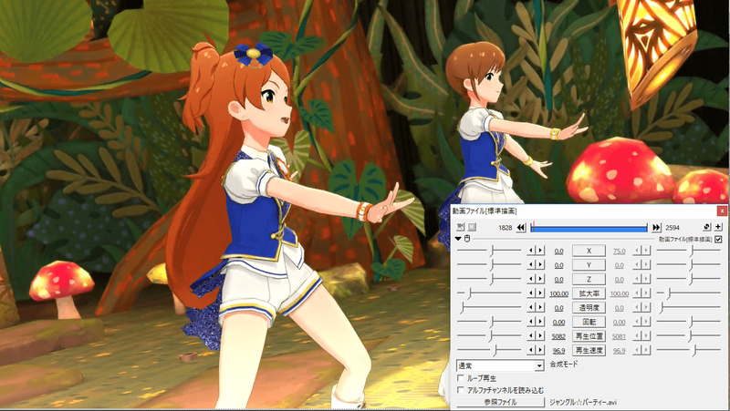Click the Z start value 0.0
This screenshot has height=411, width=730.
tap(558, 280)
